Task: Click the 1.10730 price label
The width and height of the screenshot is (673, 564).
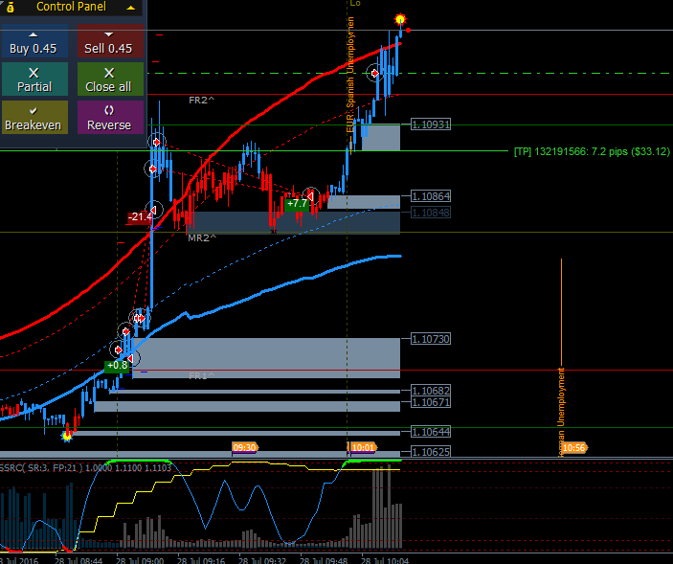Action: click(431, 339)
